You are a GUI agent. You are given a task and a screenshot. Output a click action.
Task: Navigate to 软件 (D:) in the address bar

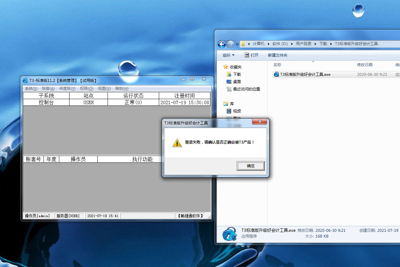(x=280, y=44)
